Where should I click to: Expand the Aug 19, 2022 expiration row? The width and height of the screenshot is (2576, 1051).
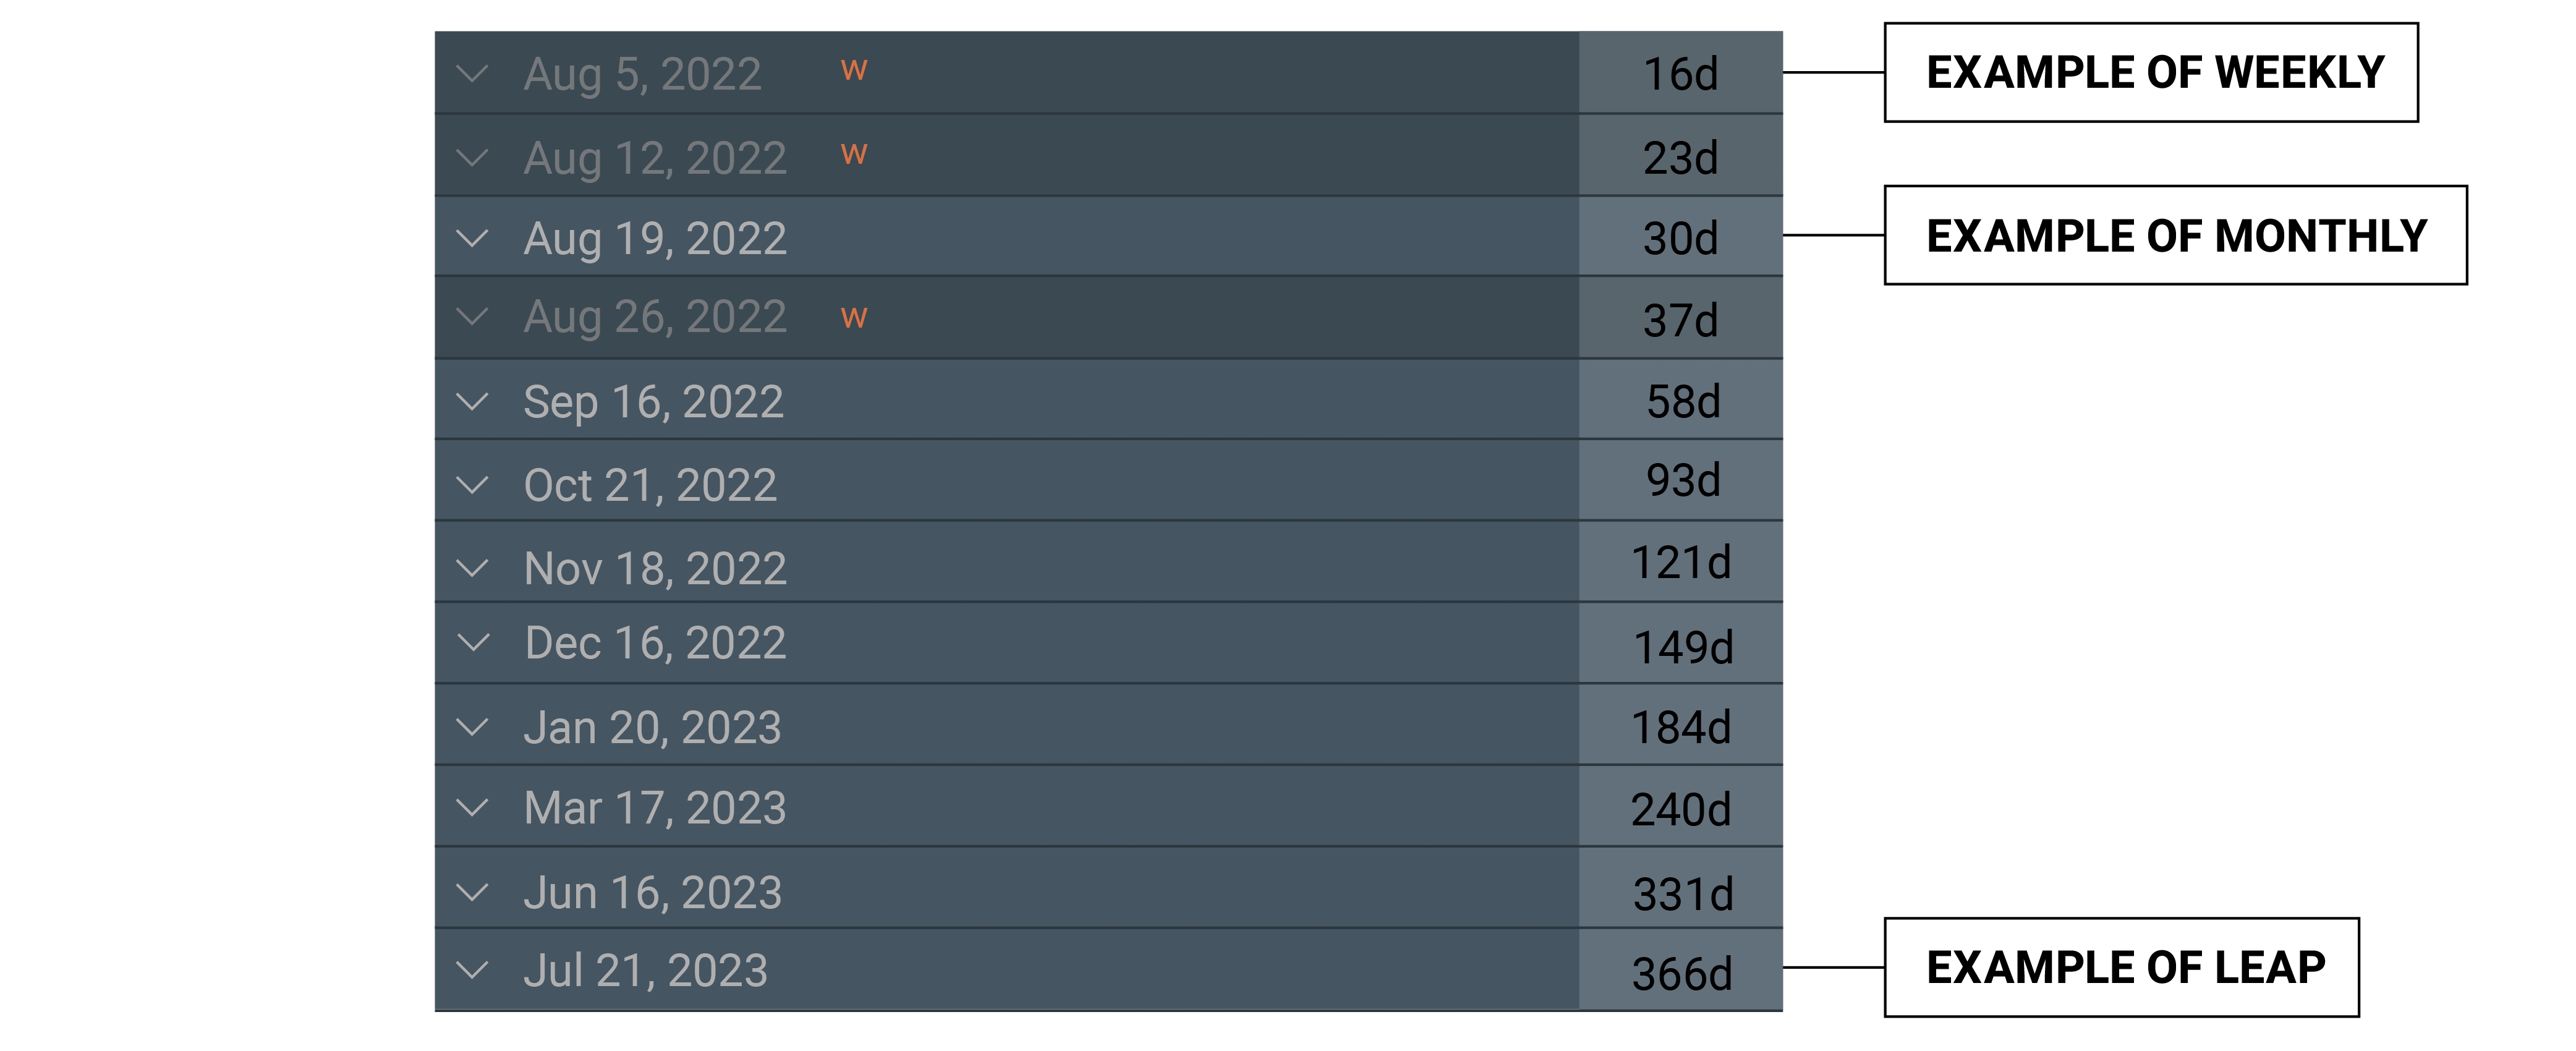[471, 238]
